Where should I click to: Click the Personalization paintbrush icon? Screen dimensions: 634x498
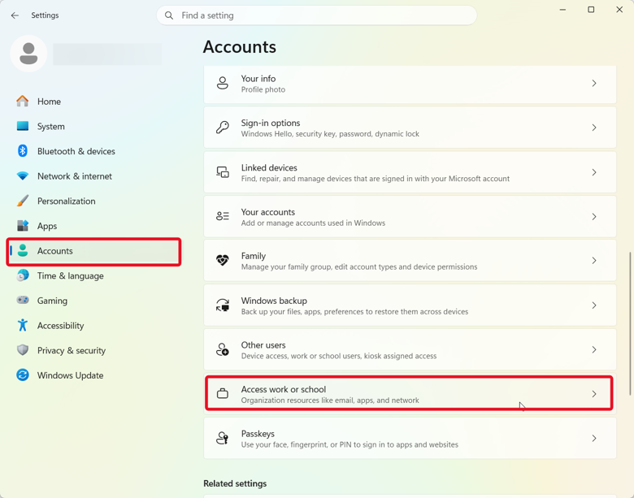coord(23,201)
